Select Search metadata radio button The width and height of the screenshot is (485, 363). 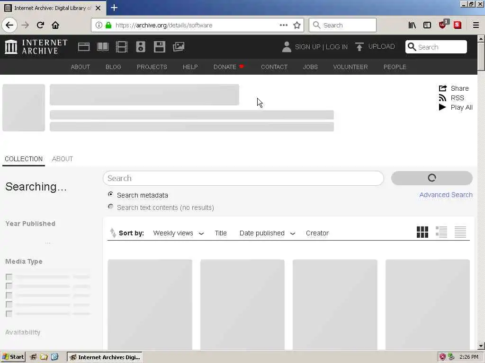(110, 194)
